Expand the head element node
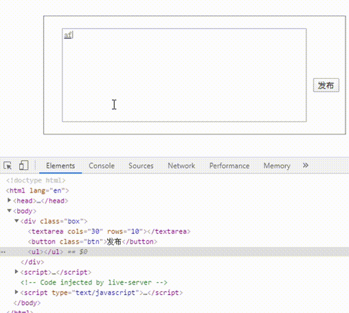 tap(9, 200)
